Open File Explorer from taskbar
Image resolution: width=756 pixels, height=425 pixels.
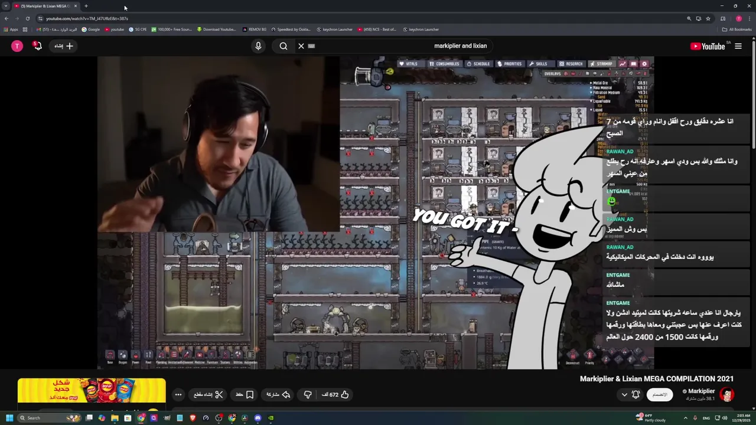click(x=115, y=418)
